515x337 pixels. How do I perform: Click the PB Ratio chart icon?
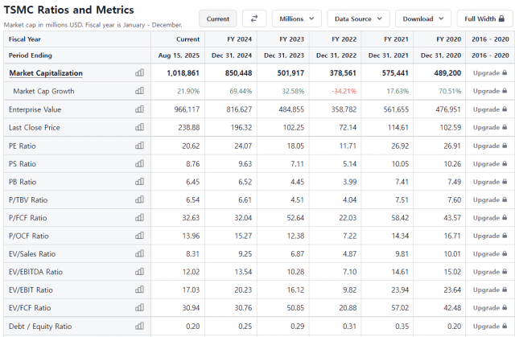(139, 182)
